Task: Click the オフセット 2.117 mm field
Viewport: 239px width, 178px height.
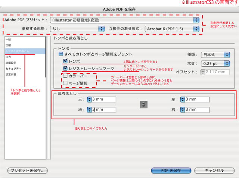Action: click(217, 72)
